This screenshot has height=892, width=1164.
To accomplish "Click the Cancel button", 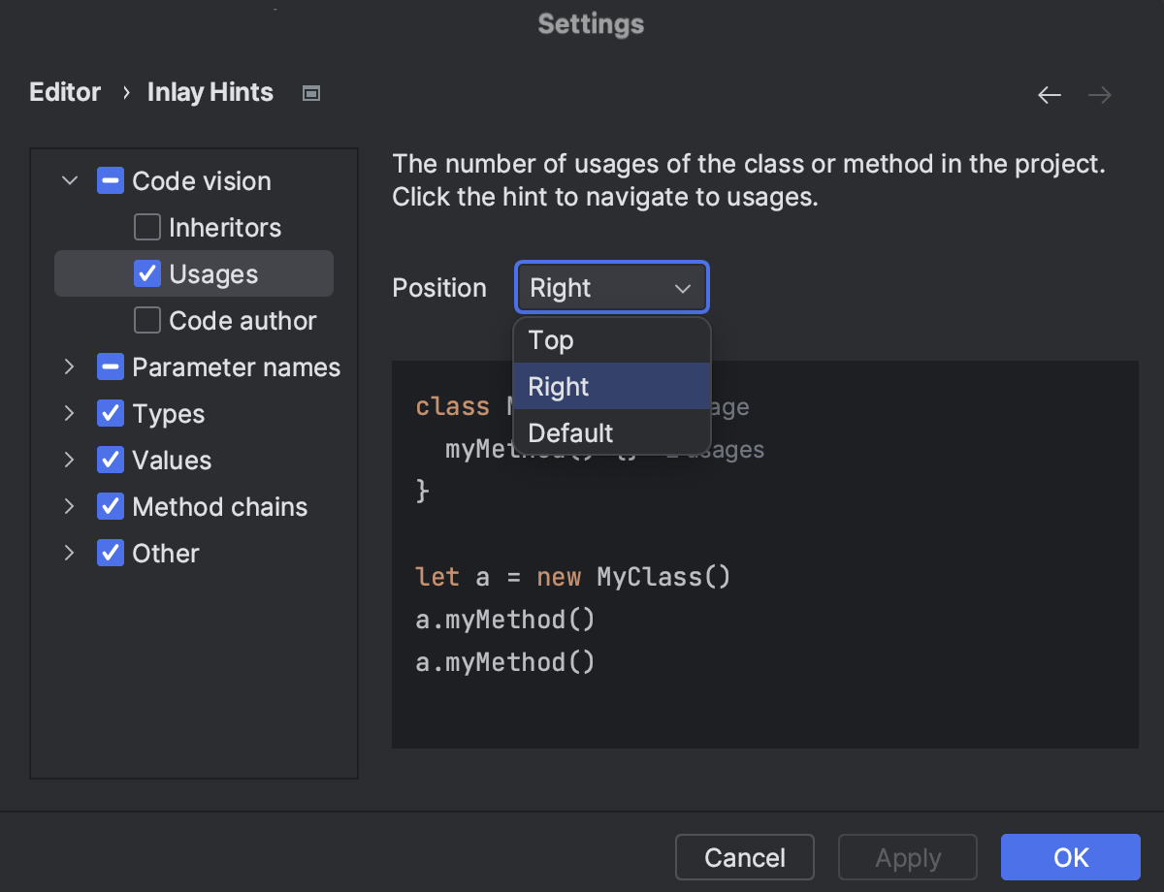I will [x=744, y=857].
